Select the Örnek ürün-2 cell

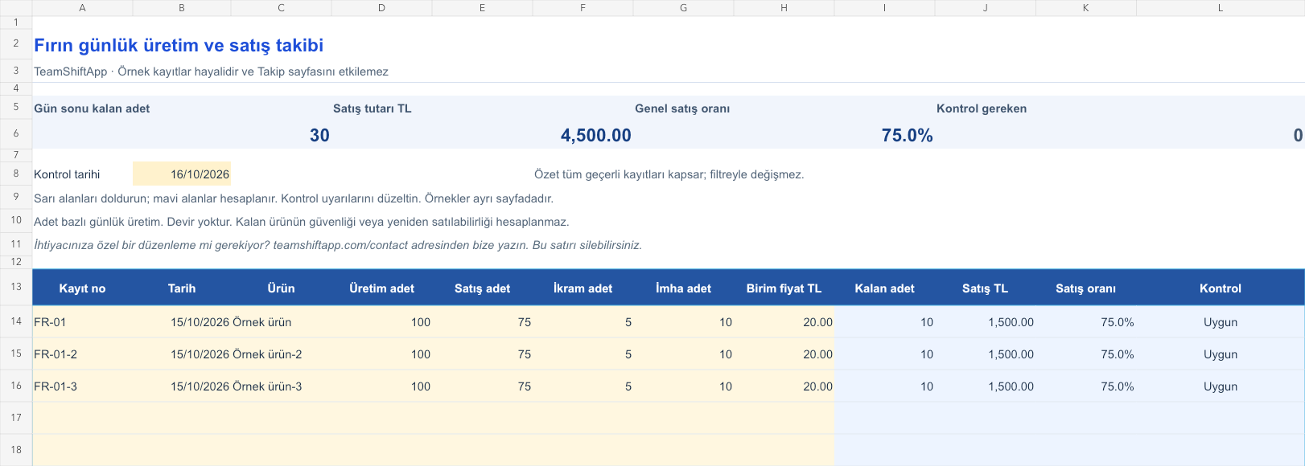(281, 354)
